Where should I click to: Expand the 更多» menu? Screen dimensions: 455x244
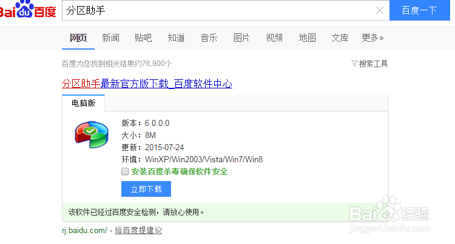(x=372, y=38)
